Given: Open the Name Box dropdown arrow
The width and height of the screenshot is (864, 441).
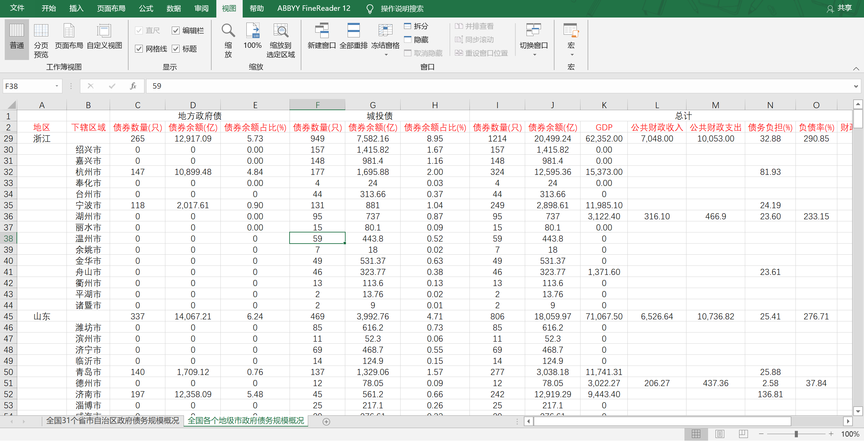Looking at the screenshot, I should 57,86.
